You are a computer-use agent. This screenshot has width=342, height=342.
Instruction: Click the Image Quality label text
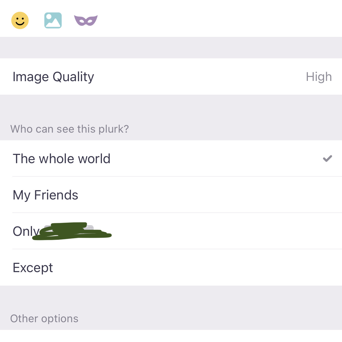[53, 77]
